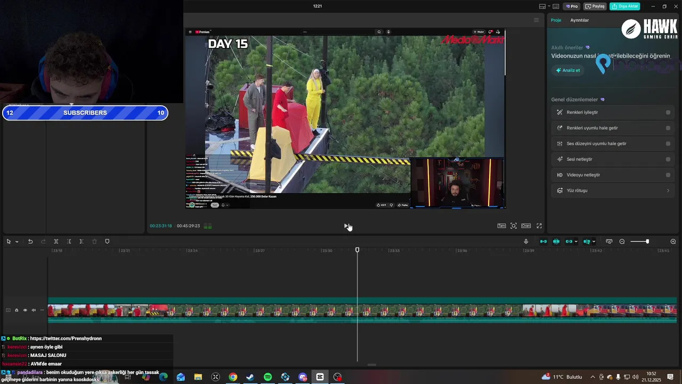Image resolution: width=682 pixels, height=384 pixels.
Task: Add a marker with the shield icon
Action: [107, 242]
